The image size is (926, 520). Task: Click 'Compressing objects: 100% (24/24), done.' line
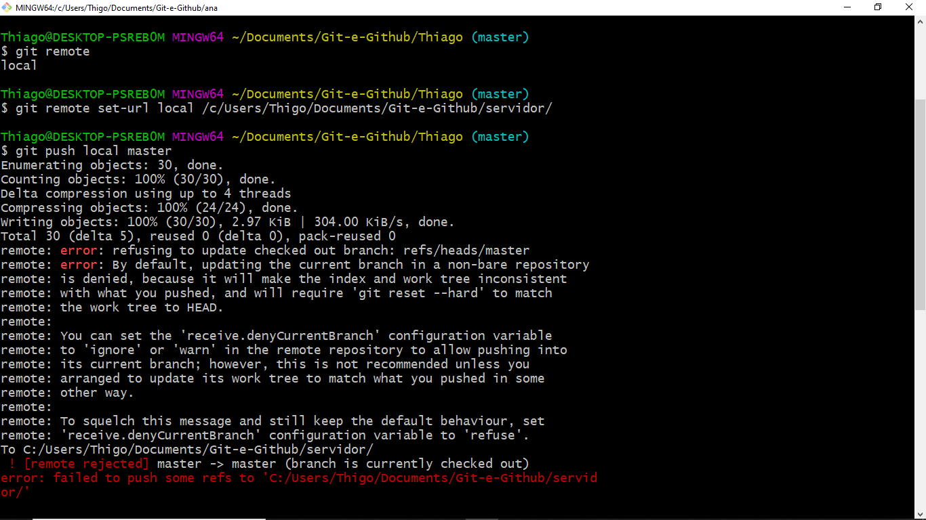(149, 208)
